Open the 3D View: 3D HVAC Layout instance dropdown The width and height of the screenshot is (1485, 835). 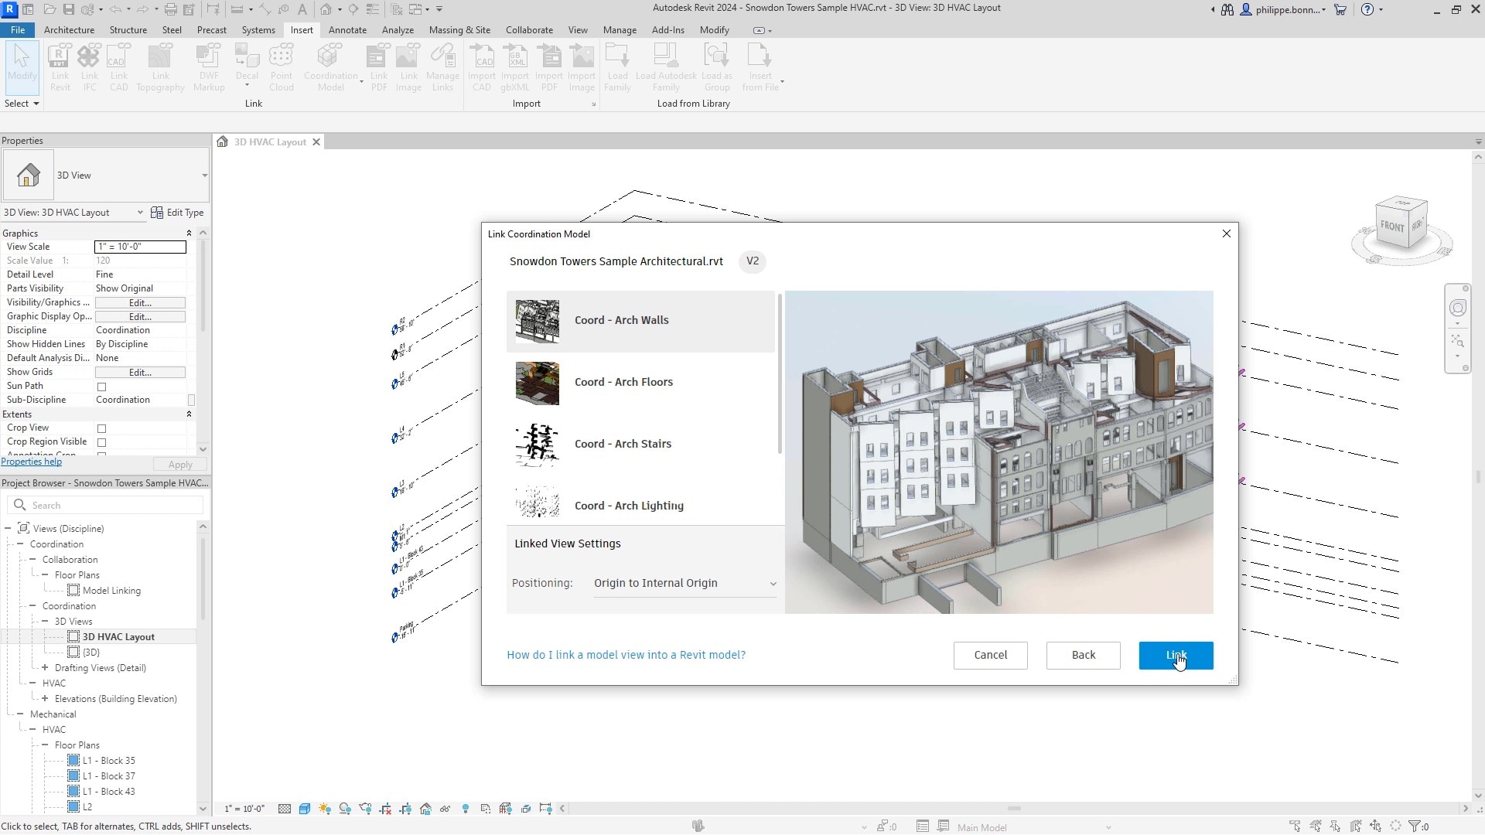coord(140,213)
